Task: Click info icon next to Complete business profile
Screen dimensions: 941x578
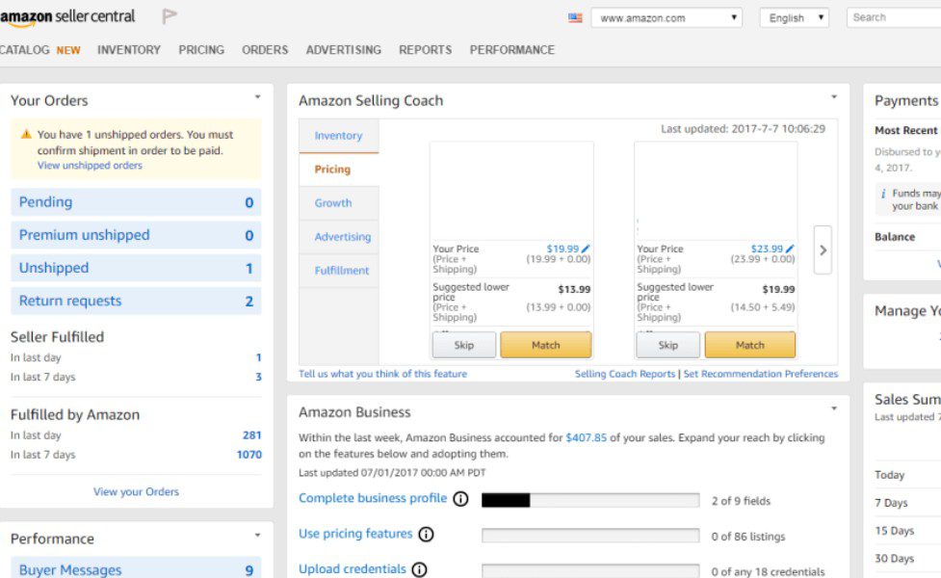Action: tap(460, 499)
